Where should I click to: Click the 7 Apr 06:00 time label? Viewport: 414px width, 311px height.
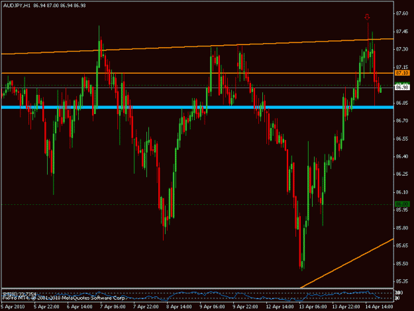click(x=113, y=307)
